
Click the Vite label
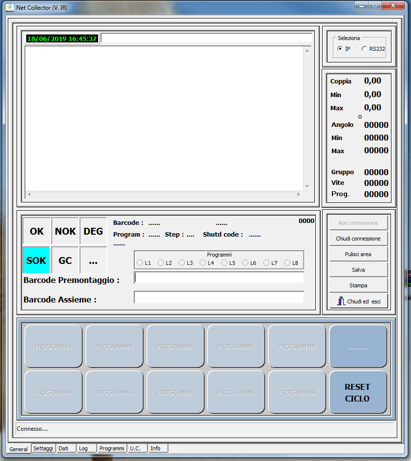click(x=338, y=182)
